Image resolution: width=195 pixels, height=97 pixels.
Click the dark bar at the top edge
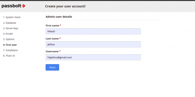[x=97, y=0]
